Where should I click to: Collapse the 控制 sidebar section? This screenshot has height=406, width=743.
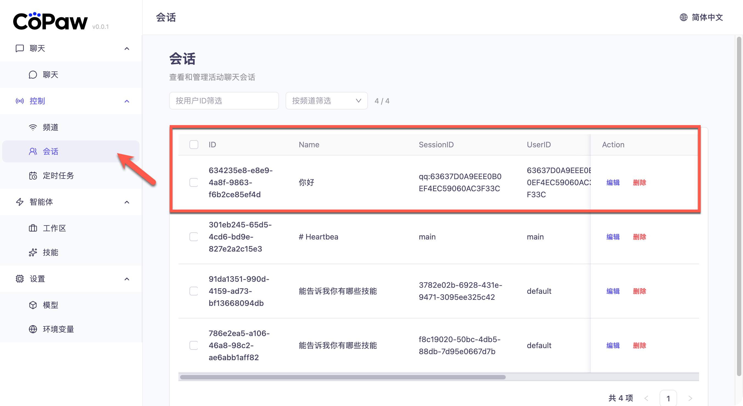pyautogui.click(x=127, y=101)
